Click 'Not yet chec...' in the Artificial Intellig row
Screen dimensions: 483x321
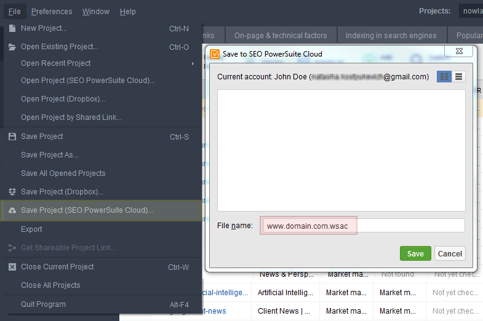[x=456, y=293]
